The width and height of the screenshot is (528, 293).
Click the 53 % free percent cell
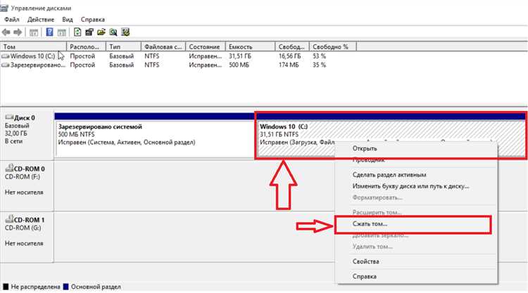point(319,56)
